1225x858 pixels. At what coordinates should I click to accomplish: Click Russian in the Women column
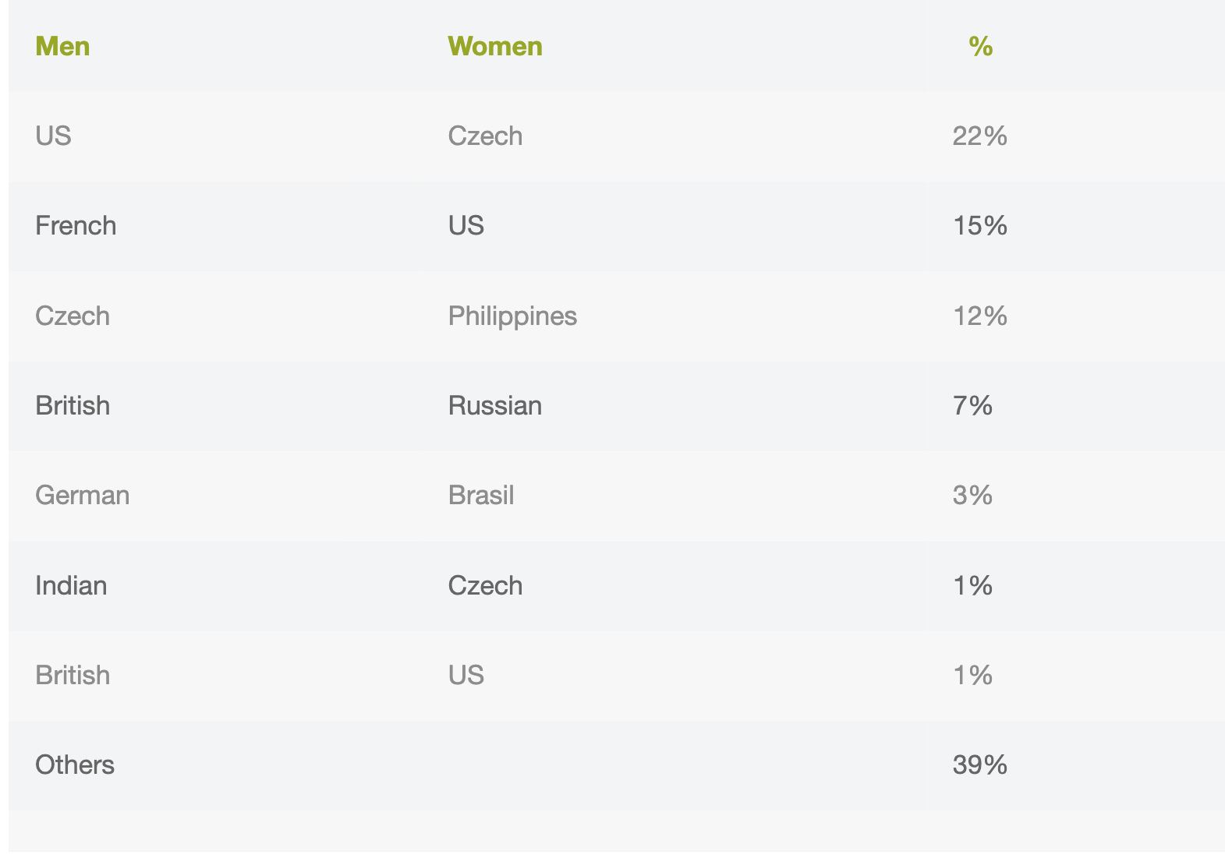tap(495, 406)
